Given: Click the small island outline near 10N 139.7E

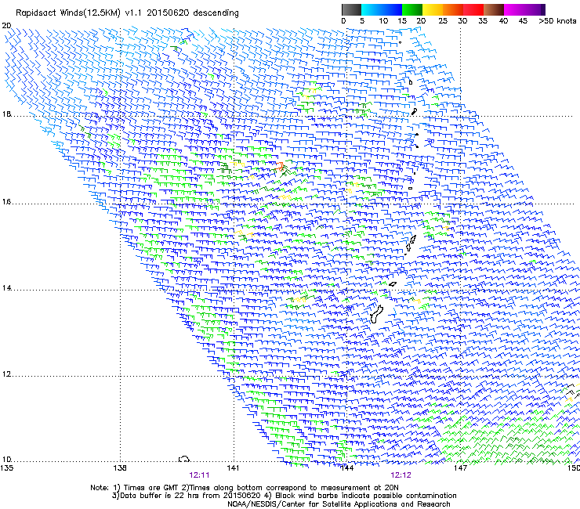Looking at the screenshot, I should tap(184, 459).
